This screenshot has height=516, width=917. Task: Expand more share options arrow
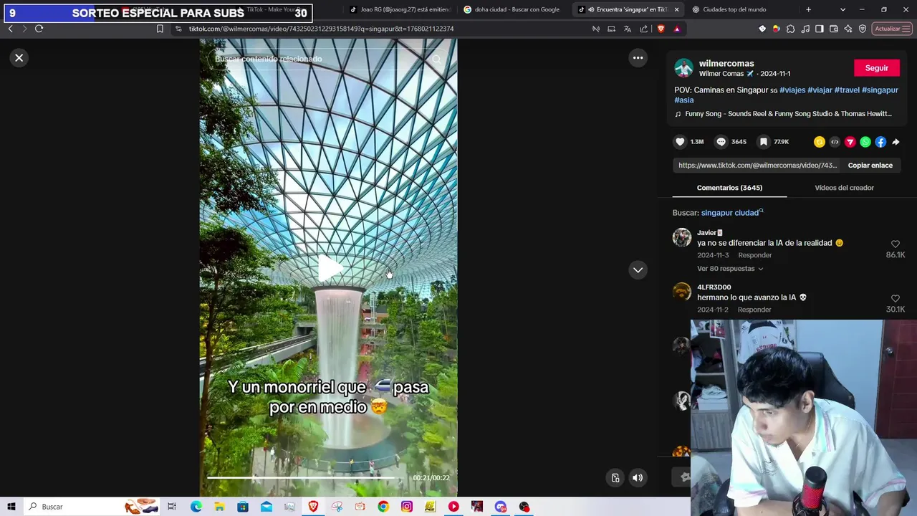tap(896, 142)
